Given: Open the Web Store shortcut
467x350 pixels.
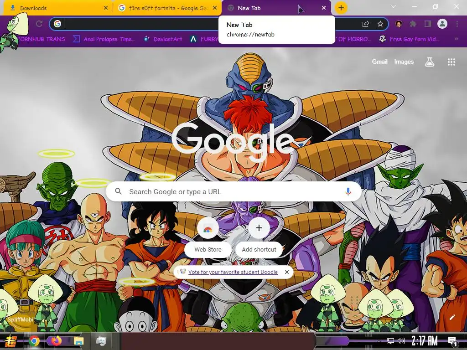Looking at the screenshot, I should (x=208, y=237).
